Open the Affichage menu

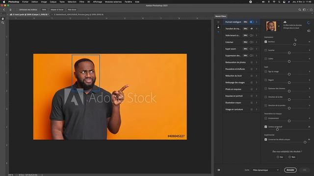[x=98, y=2]
